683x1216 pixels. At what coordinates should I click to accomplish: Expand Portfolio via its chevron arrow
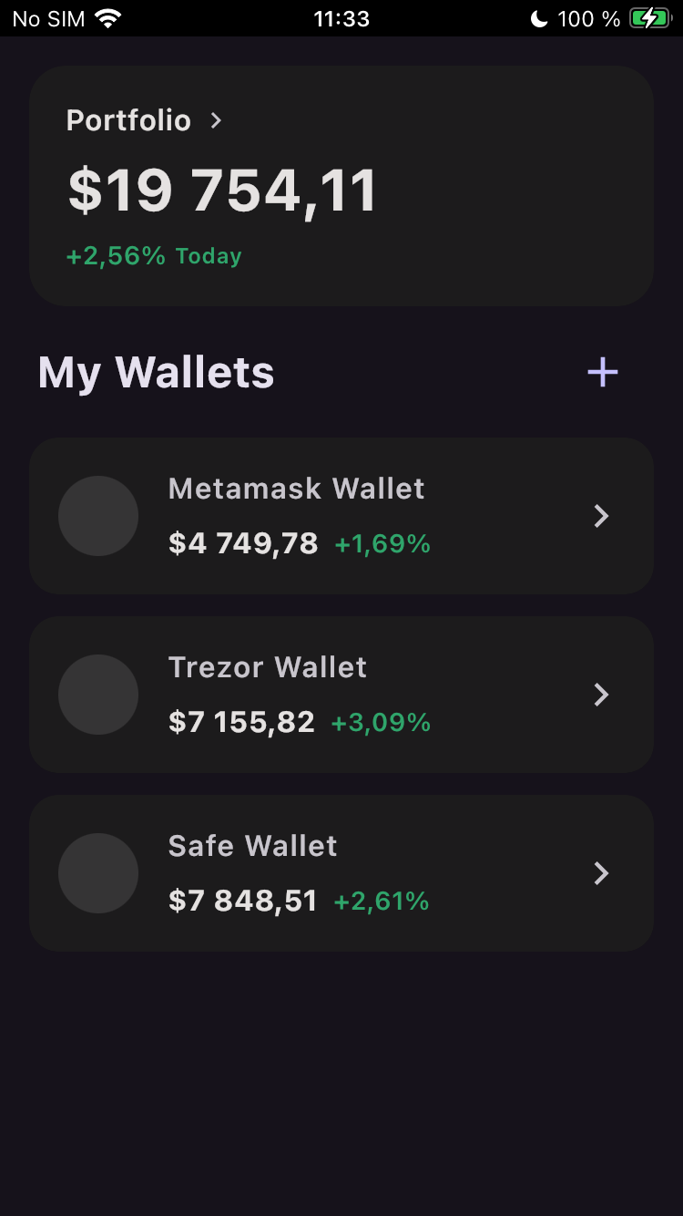[216, 120]
